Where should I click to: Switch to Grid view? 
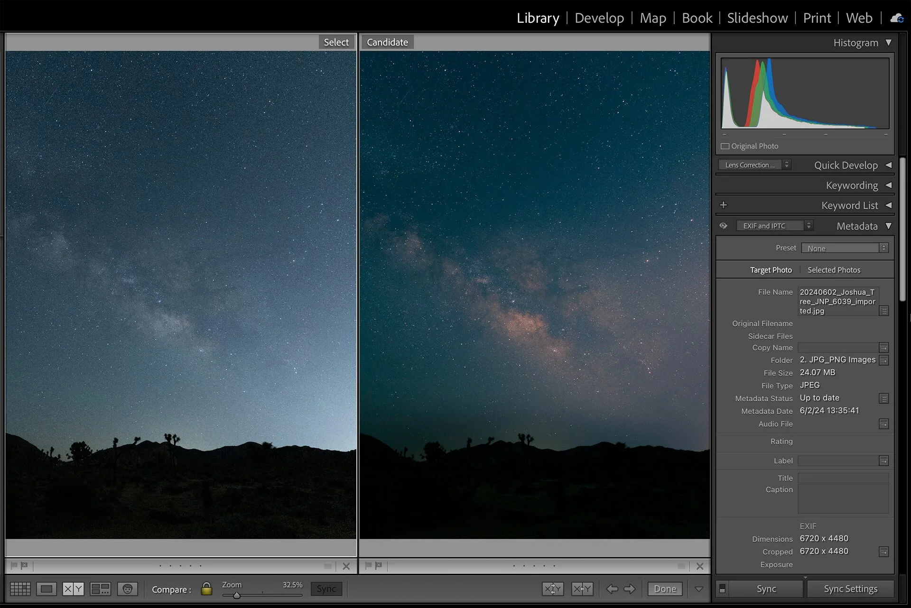[x=20, y=589]
